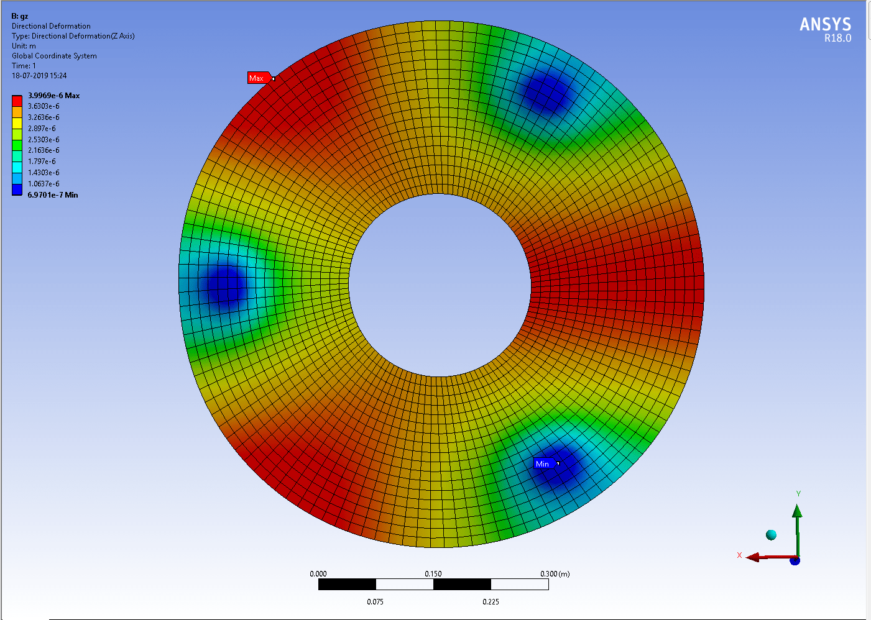Screen dimensions: 871x620
Task: Click the blue Min probe label
Action: point(543,464)
